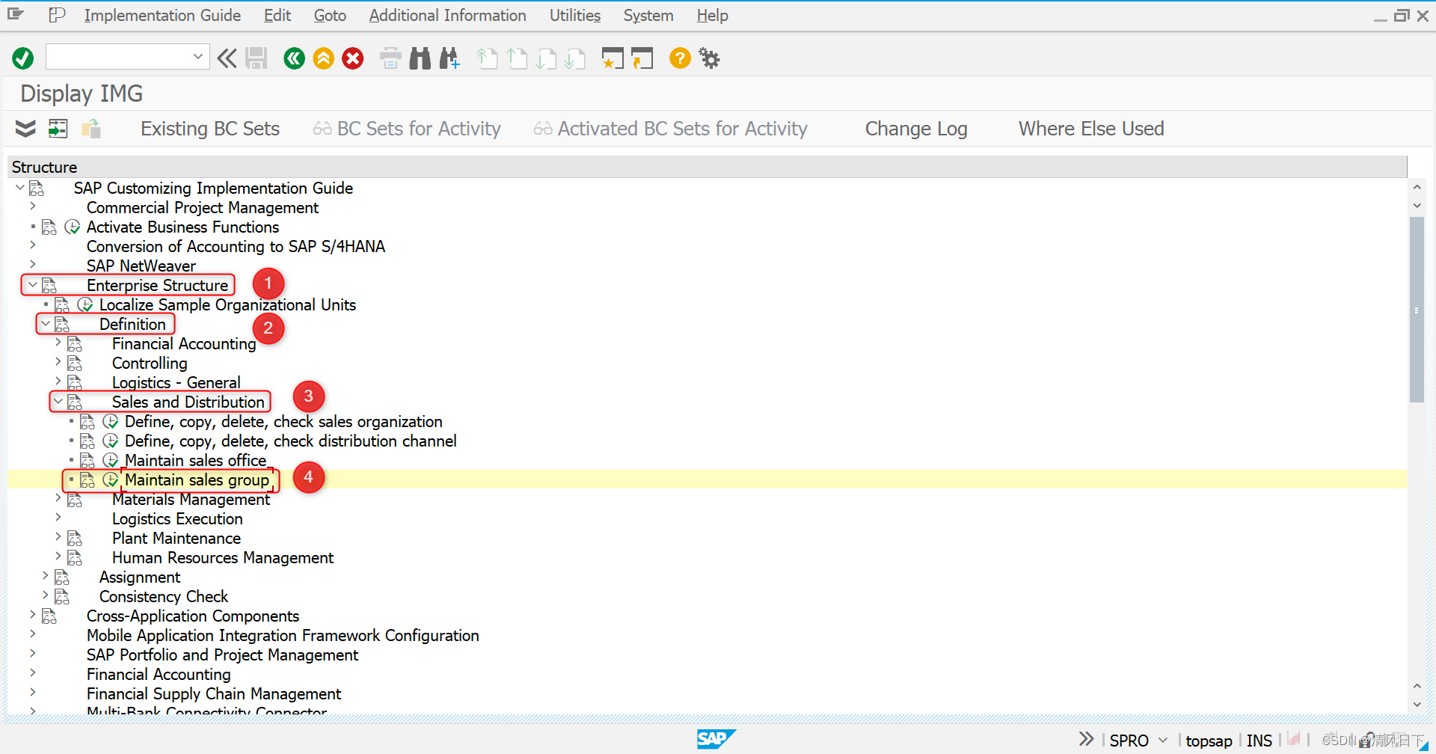The width and height of the screenshot is (1436, 754).
Task: Open SPRO status bar dropdown arrow
Action: pos(1162,740)
